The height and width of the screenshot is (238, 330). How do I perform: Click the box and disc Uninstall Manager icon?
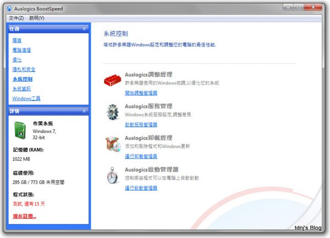pyautogui.click(x=113, y=144)
